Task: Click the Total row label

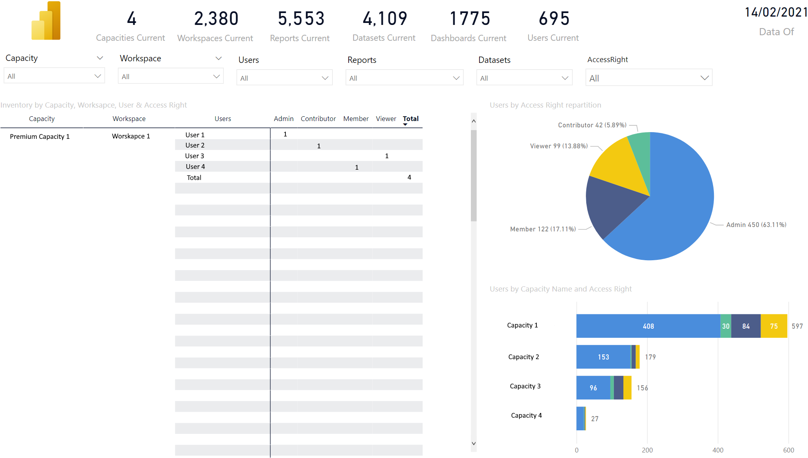Action: pos(194,178)
